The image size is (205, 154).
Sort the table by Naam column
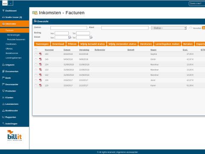pos(153,50)
